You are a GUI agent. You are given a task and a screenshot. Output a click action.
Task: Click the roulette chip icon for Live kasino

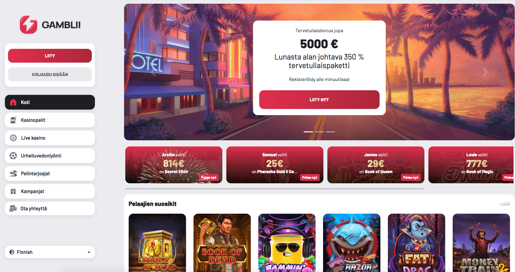(13, 138)
